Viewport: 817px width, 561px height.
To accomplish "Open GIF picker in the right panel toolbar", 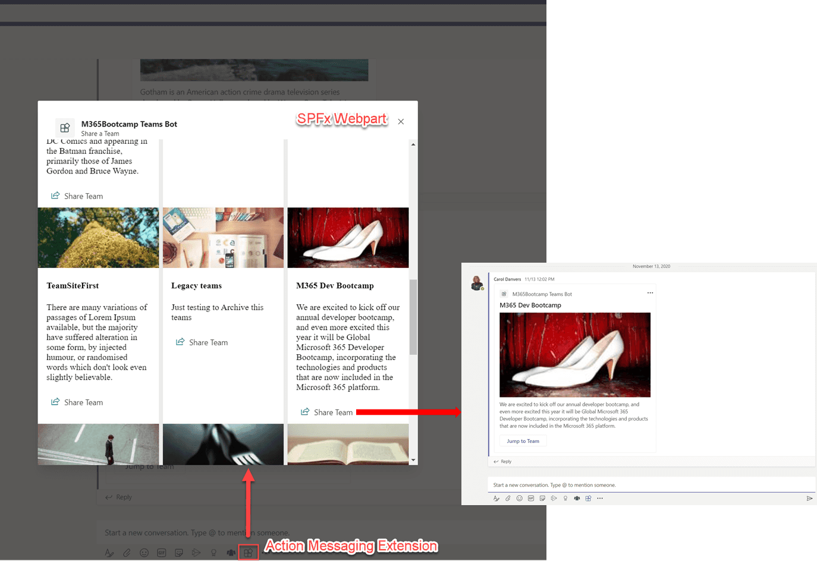I will pyautogui.click(x=531, y=499).
